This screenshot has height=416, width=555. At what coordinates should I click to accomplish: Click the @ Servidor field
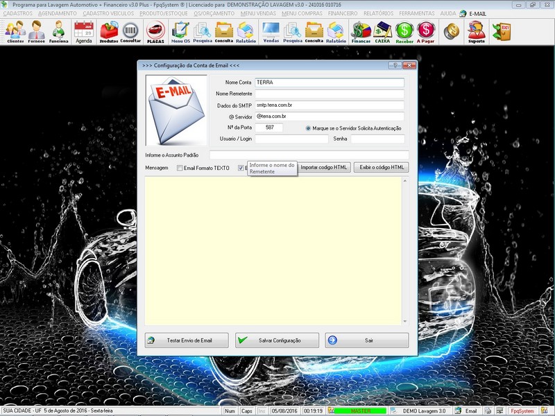pos(329,116)
